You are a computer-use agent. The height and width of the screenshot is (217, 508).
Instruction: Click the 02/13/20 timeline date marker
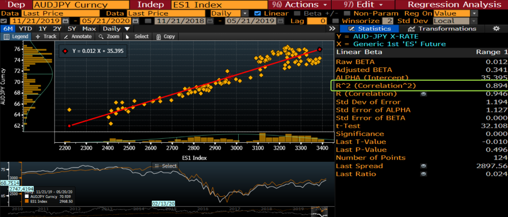tap(164, 204)
